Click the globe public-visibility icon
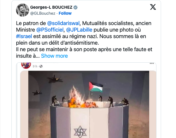This screenshot has width=176, height=138. click(x=41, y=66)
